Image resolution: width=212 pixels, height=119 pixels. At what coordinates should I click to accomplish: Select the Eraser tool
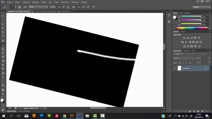[3, 57]
